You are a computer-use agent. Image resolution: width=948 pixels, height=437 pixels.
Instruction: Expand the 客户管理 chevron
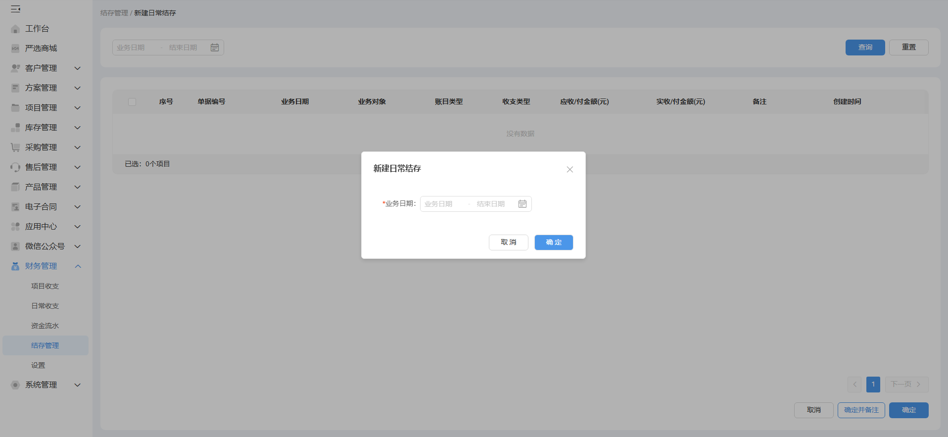tap(78, 68)
